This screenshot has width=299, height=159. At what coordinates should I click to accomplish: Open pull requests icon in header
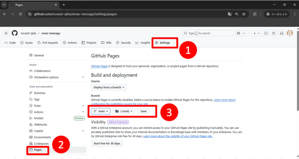point(274,33)
